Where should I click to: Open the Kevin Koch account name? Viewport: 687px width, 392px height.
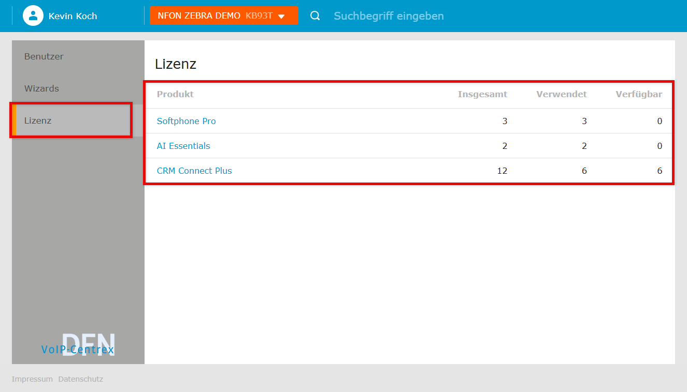pyautogui.click(x=73, y=16)
